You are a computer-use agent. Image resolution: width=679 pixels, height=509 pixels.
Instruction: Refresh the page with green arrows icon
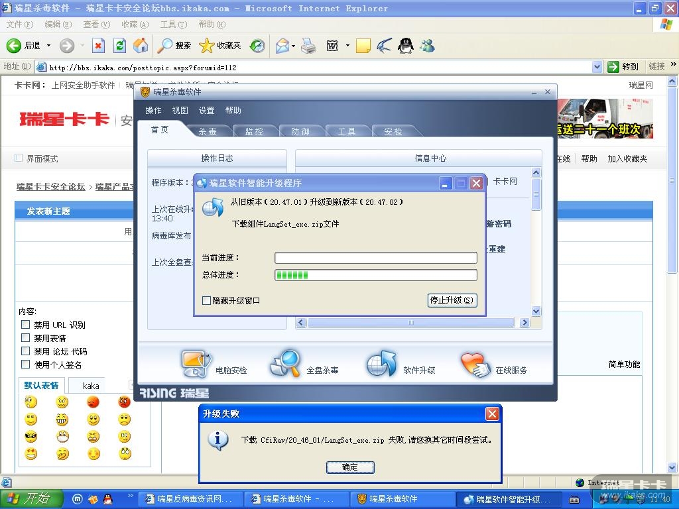(119, 46)
